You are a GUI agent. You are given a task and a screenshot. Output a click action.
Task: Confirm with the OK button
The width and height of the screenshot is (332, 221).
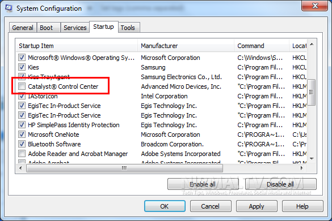pyautogui.click(x=165, y=206)
